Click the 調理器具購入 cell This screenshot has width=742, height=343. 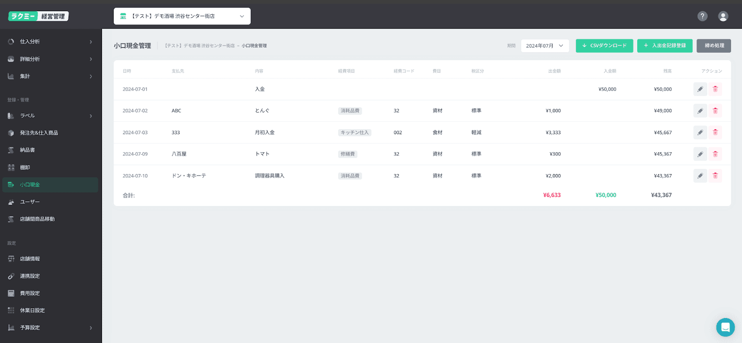269,176
